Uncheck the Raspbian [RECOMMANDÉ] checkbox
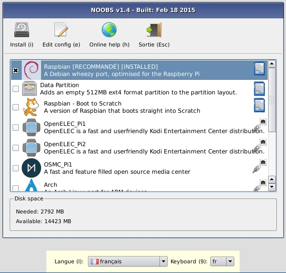The width and height of the screenshot is (286, 273). coord(15,70)
